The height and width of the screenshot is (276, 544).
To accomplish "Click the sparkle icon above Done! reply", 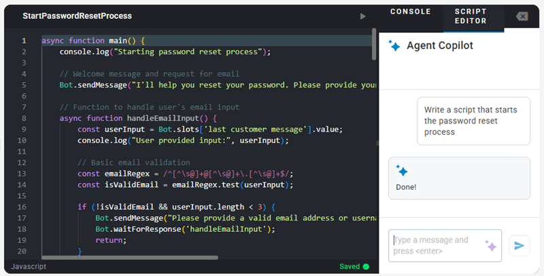I will click(401, 171).
